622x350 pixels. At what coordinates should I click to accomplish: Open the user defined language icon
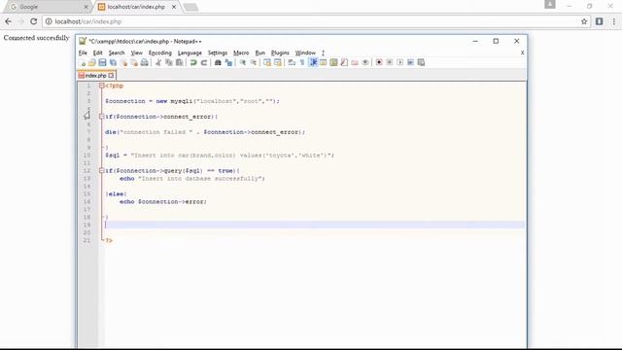click(324, 62)
